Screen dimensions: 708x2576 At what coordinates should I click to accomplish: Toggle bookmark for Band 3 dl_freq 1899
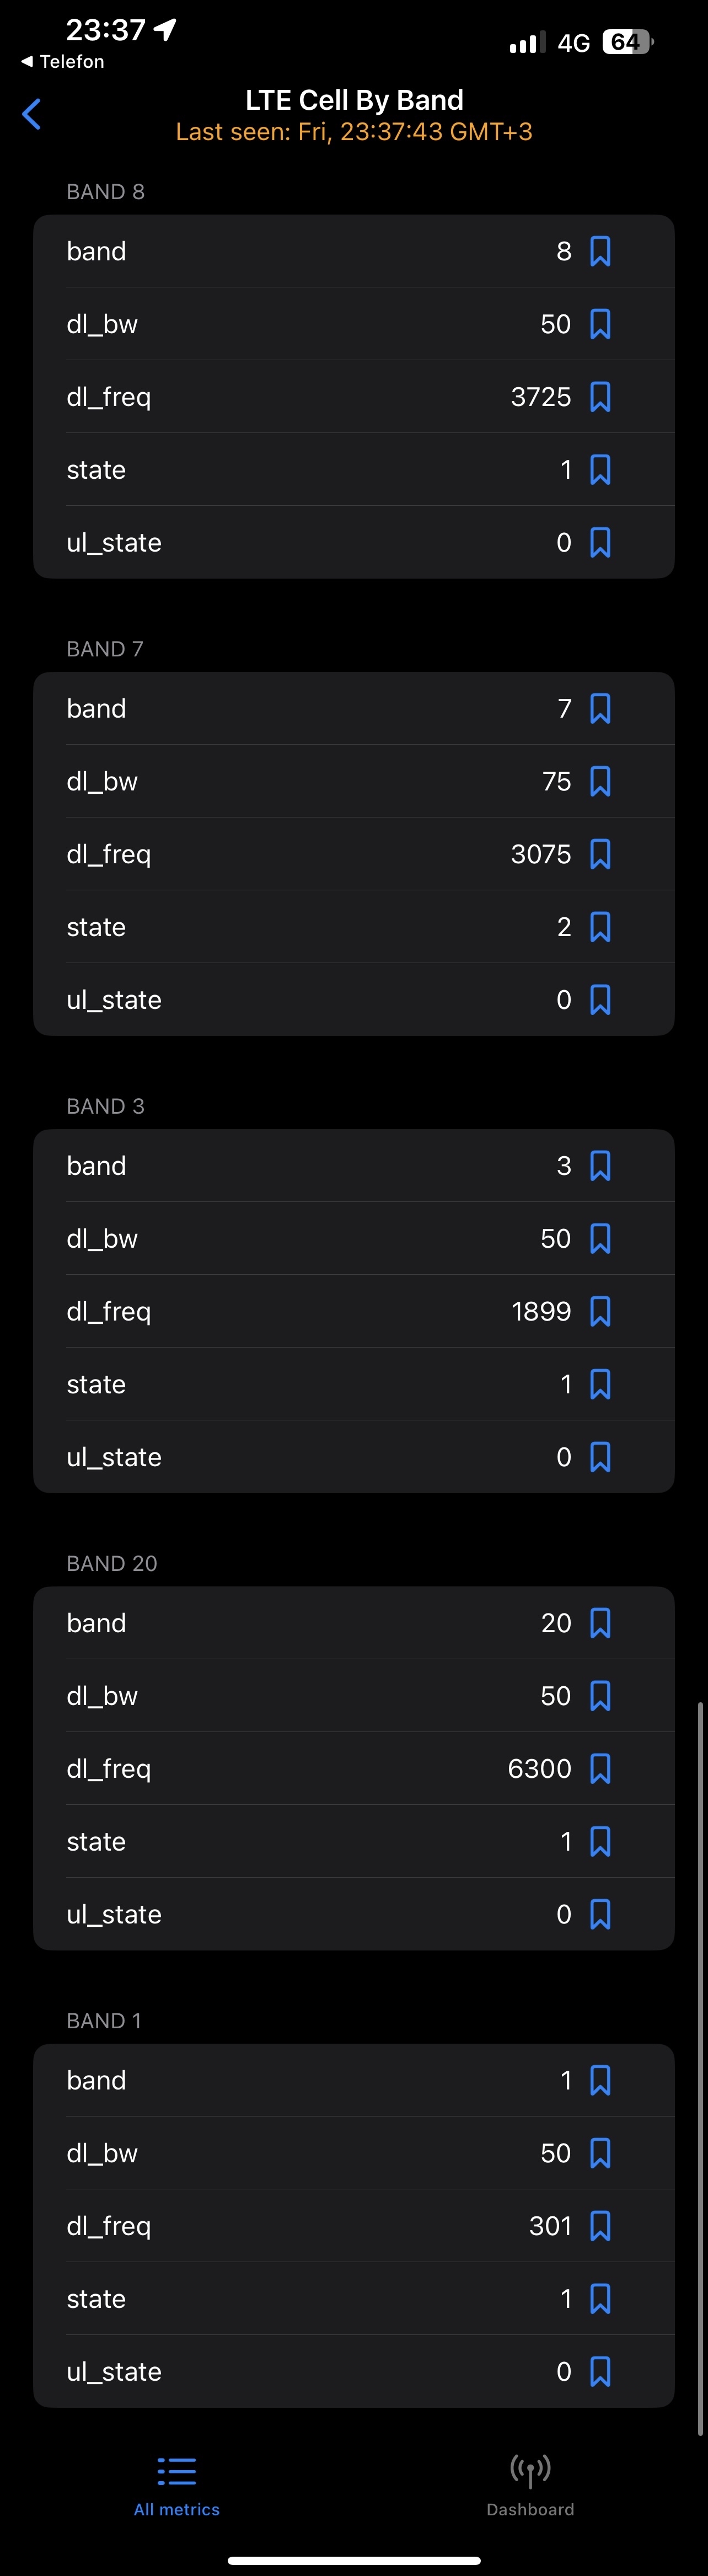pos(600,1311)
